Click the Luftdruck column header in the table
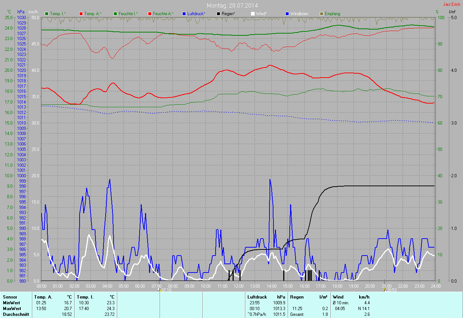Image resolution: width=463 pixels, height=318 pixels. tap(256, 297)
